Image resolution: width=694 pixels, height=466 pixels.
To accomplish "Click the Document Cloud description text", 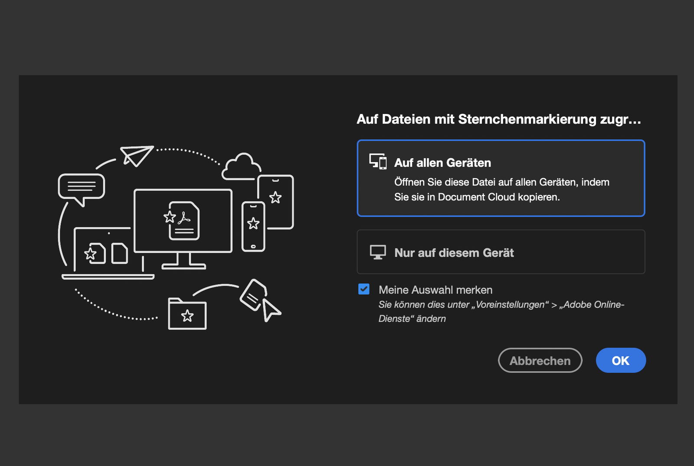I will coord(501,189).
